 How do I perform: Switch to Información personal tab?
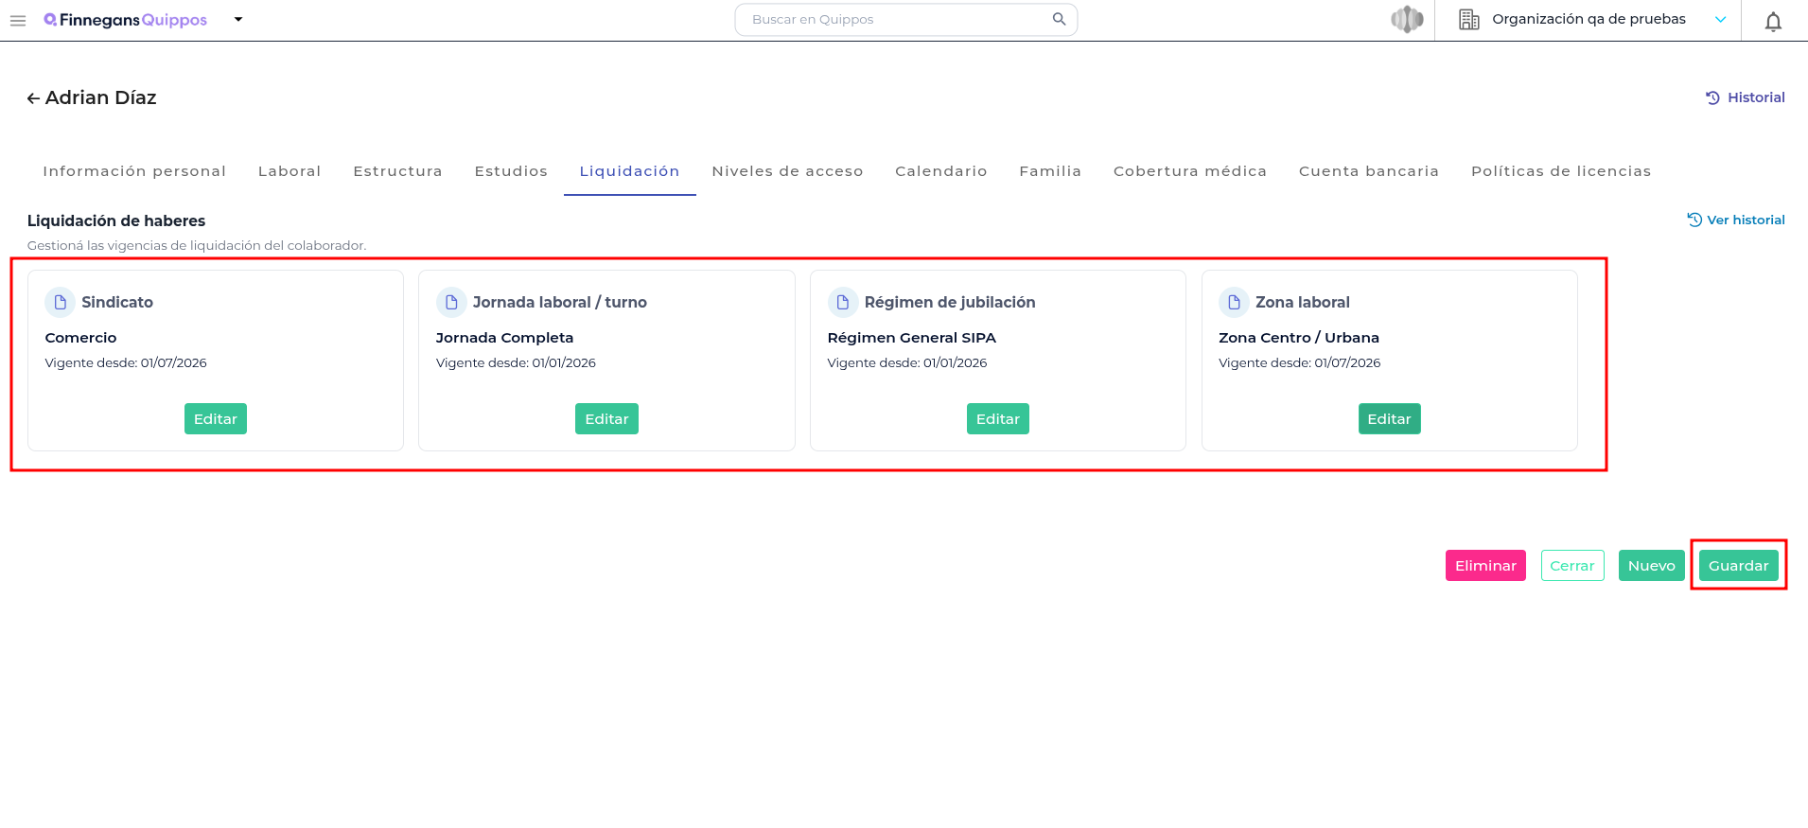click(134, 171)
